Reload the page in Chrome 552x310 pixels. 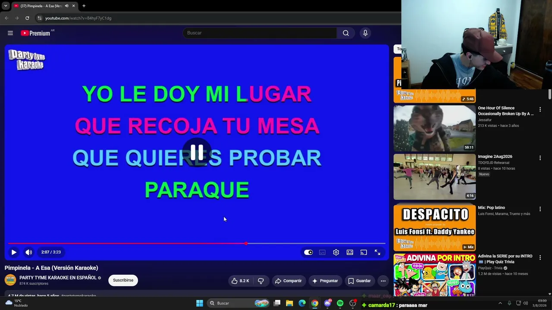tap(27, 18)
